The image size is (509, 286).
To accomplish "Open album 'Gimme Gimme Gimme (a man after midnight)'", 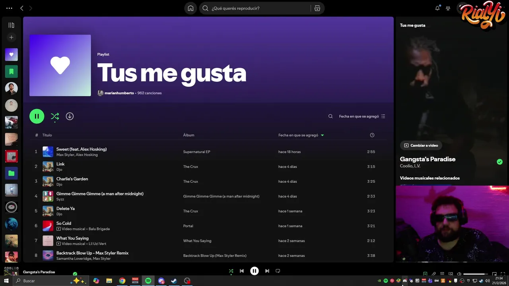I will click(x=221, y=196).
